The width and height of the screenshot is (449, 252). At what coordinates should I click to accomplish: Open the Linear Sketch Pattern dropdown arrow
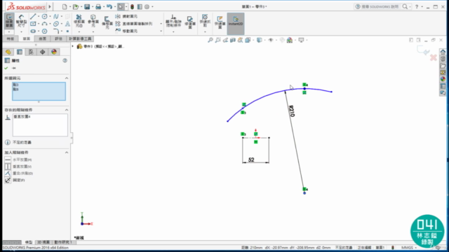(x=161, y=24)
